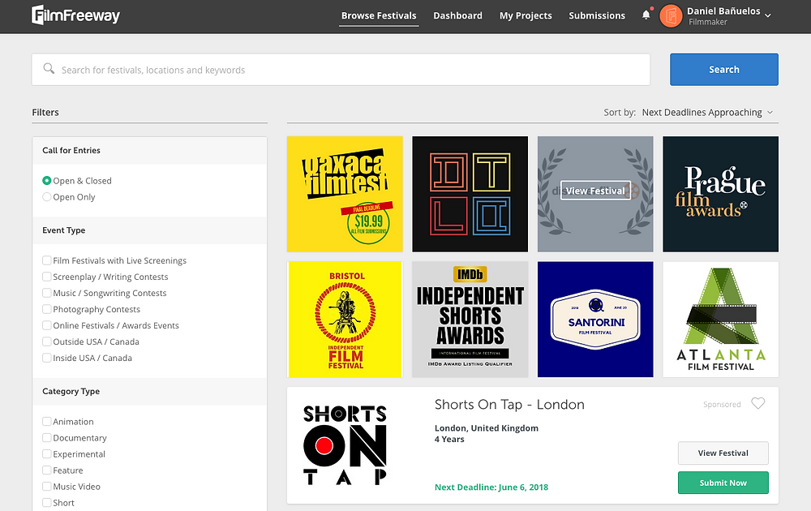This screenshot has width=811, height=511.
Task: Click Daniel Bañuelos profile avatar
Action: [x=671, y=16]
